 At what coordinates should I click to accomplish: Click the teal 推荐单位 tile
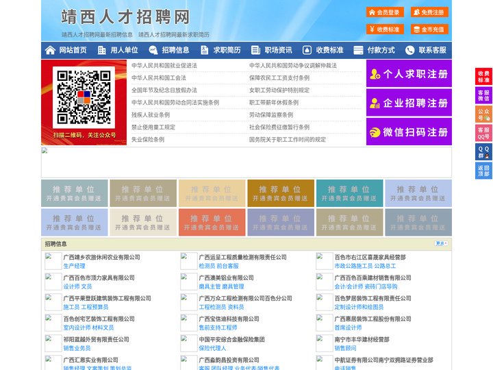point(350,193)
